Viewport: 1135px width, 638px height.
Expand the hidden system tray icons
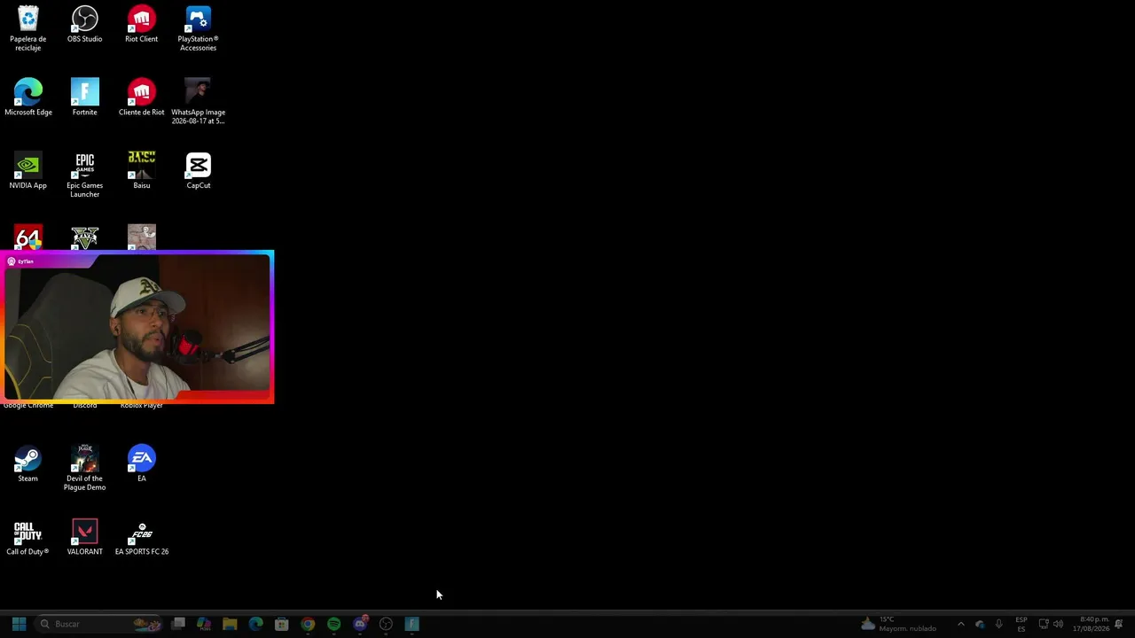960,624
